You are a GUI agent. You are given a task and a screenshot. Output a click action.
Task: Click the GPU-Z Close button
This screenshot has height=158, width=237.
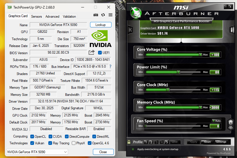(103, 152)
